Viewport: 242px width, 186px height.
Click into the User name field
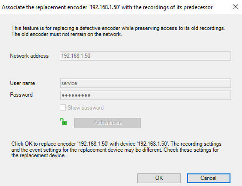tap(145, 83)
